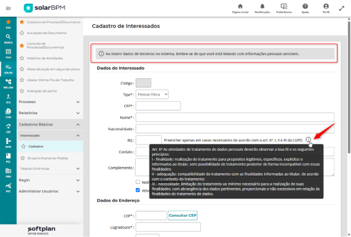Expand the Regin menu section
The image size is (351, 237).
coord(50,180)
